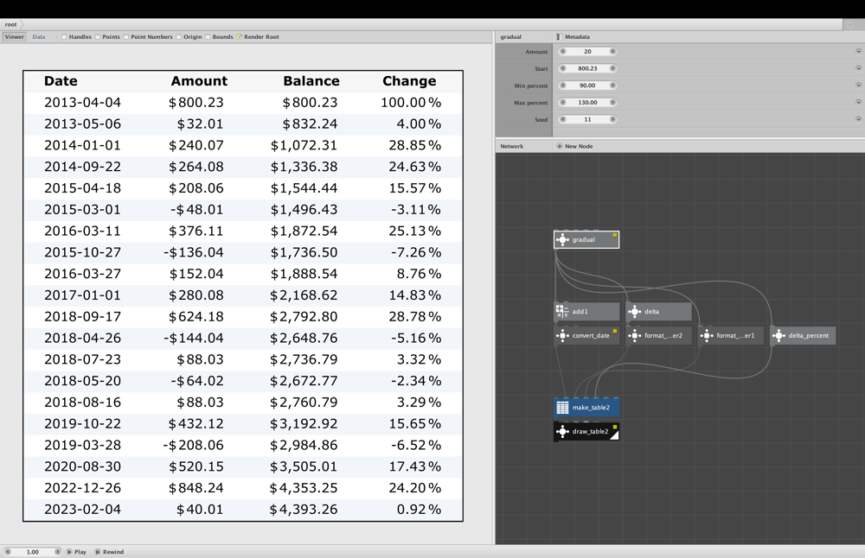Click the Change column header
This screenshot has width=865, height=558.
pyautogui.click(x=409, y=81)
